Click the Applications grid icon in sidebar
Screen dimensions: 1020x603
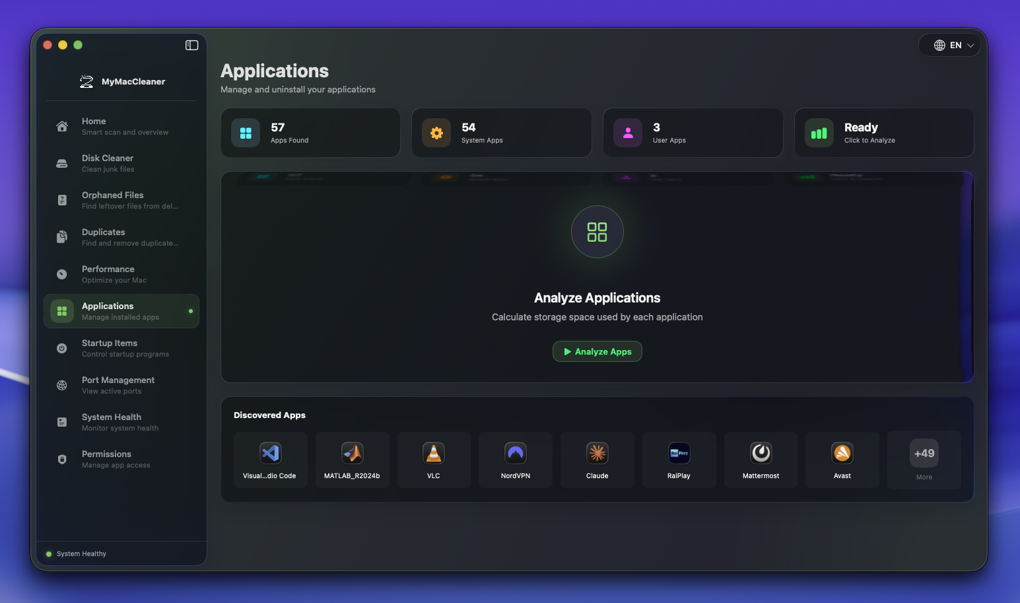click(x=61, y=311)
